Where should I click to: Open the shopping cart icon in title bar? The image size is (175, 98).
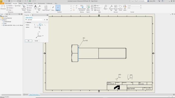click(159, 1)
